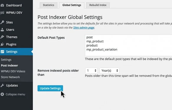Follow the Sites admin page link
The width and height of the screenshot is (172, 110).
pyautogui.click(x=84, y=27)
